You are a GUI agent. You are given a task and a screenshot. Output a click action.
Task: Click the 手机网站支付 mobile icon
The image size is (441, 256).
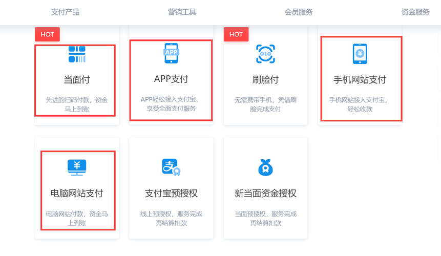360,54
